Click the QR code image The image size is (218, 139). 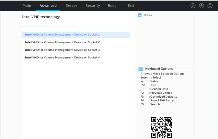tap(162, 127)
